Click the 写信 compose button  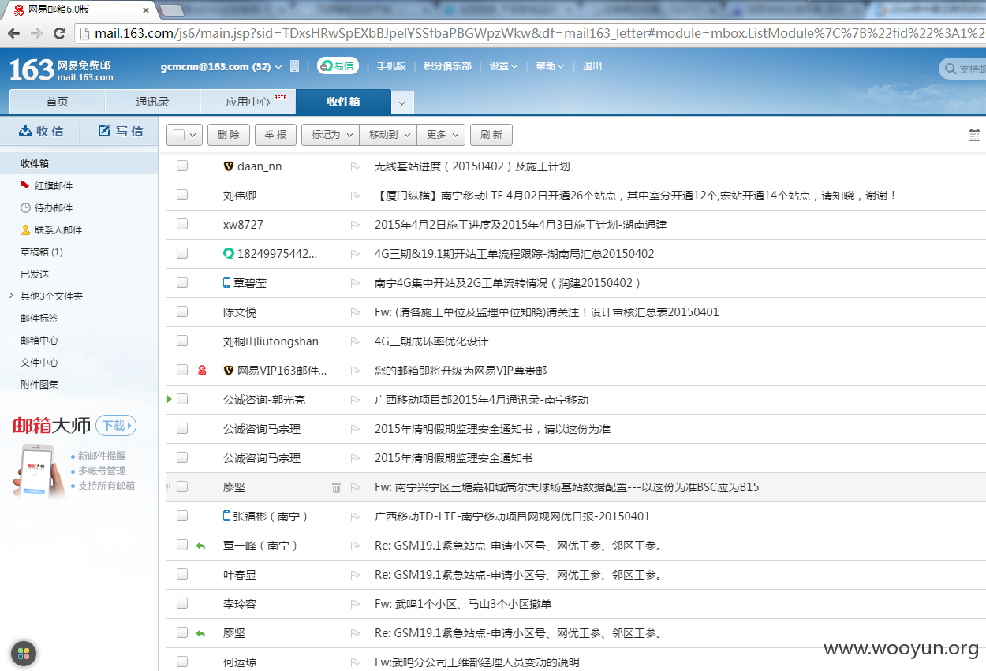(120, 131)
